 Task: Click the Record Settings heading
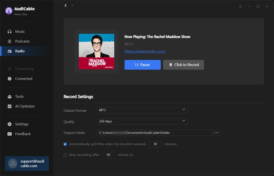pos(78,97)
